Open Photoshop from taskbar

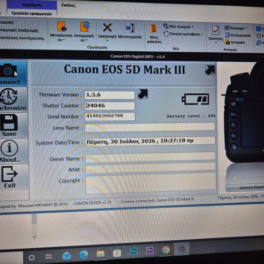[134, 251]
